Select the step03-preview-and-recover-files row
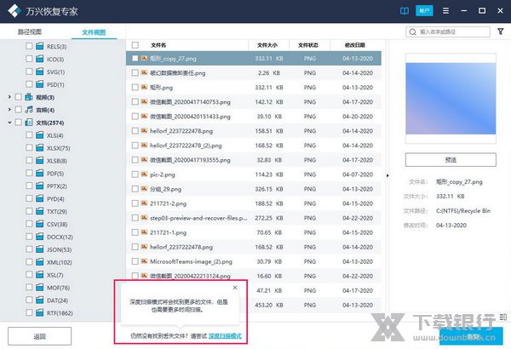Image resolution: width=511 pixels, height=349 pixels. (x=254, y=218)
